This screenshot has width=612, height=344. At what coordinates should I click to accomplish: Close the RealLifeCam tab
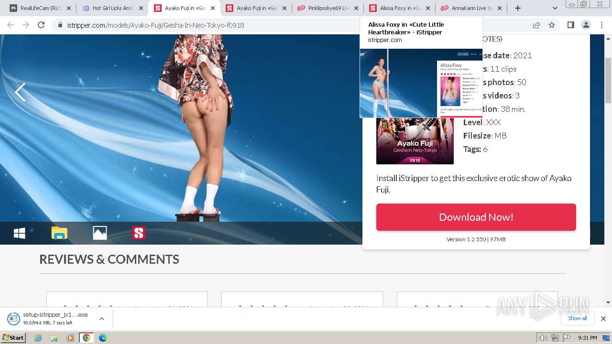coord(69,8)
